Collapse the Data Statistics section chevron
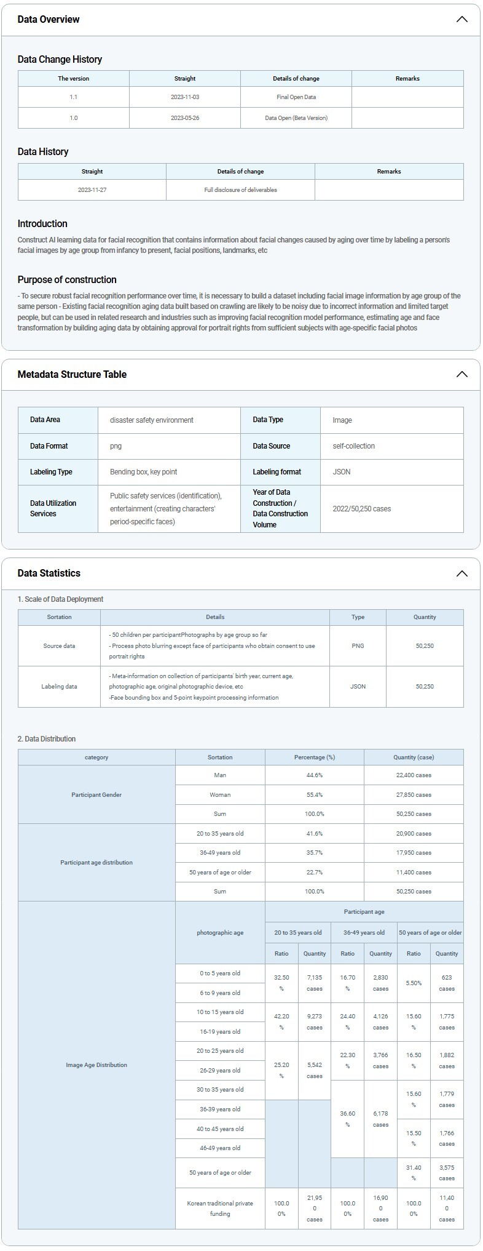Screen dimensions: 483x1251 point(461,574)
